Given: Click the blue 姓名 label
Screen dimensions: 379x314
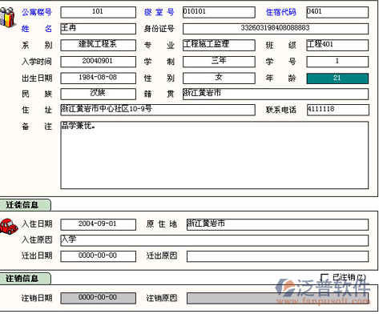Looking at the screenshot, I should (x=37, y=29).
